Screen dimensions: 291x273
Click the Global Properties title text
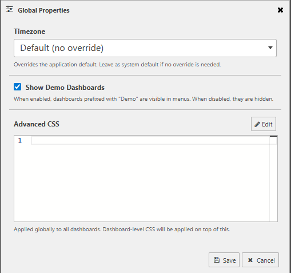tap(43, 10)
